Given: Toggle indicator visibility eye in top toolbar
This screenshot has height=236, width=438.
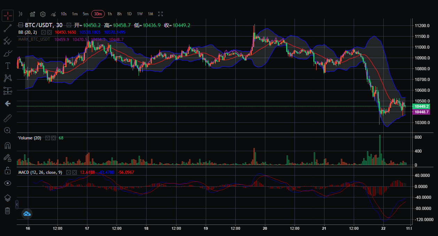Looking at the screenshot, I should coord(53,14).
